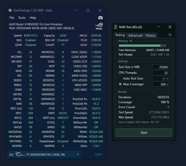This screenshot has width=186, height=166.
Task: Select the Max Coverage radio button
Action: point(120,84)
